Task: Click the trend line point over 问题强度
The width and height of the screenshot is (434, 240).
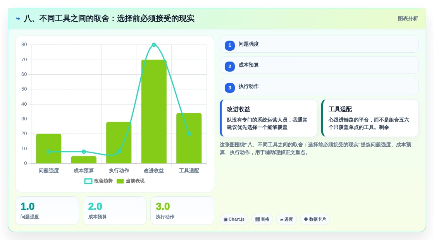Action: [x=49, y=151]
